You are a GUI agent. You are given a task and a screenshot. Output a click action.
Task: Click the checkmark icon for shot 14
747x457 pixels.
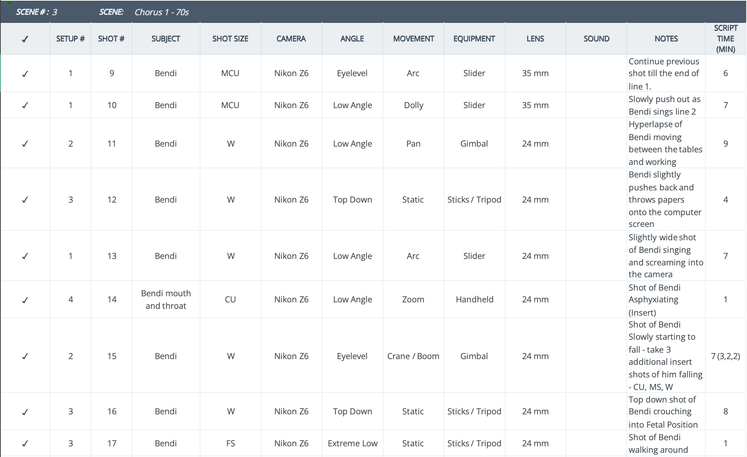click(x=25, y=300)
